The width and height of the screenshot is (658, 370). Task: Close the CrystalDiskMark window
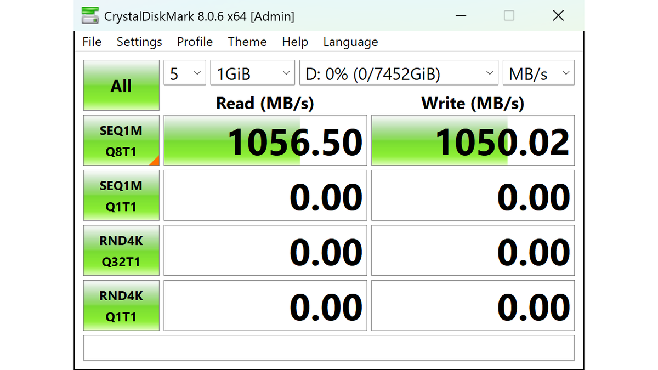[x=558, y=15]
